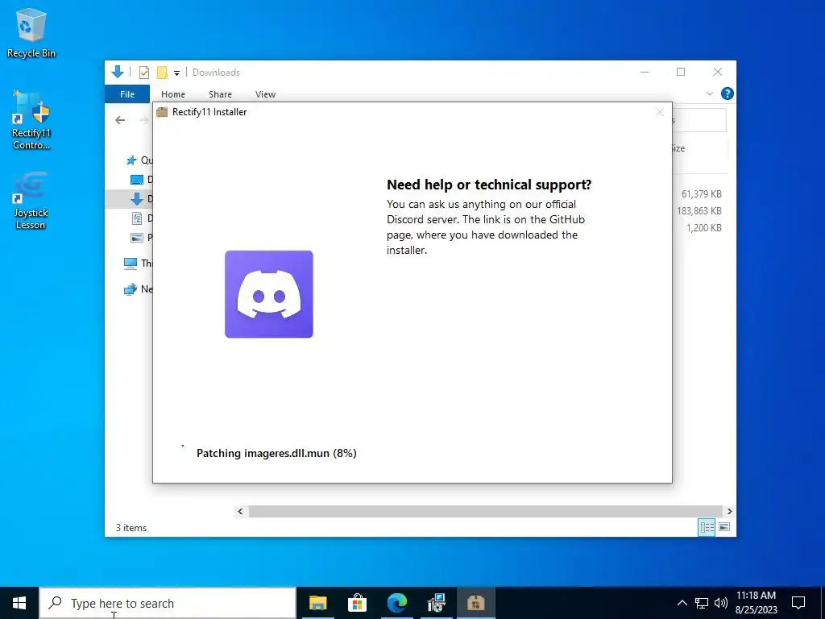Maximize the Downloads window

[x=681, y=72]
